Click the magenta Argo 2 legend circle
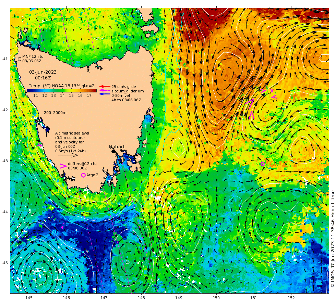 click(x=83, y=175)
